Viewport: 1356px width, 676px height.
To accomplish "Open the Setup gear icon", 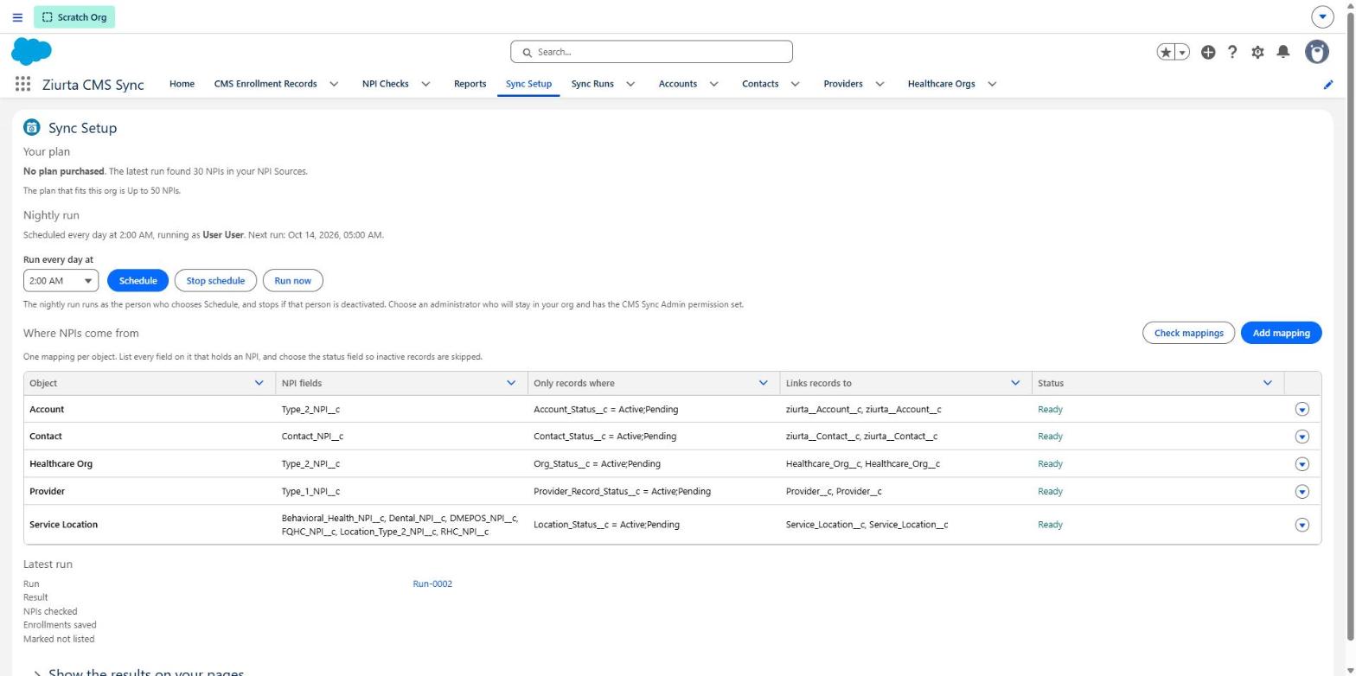I will coord(1257,52).
